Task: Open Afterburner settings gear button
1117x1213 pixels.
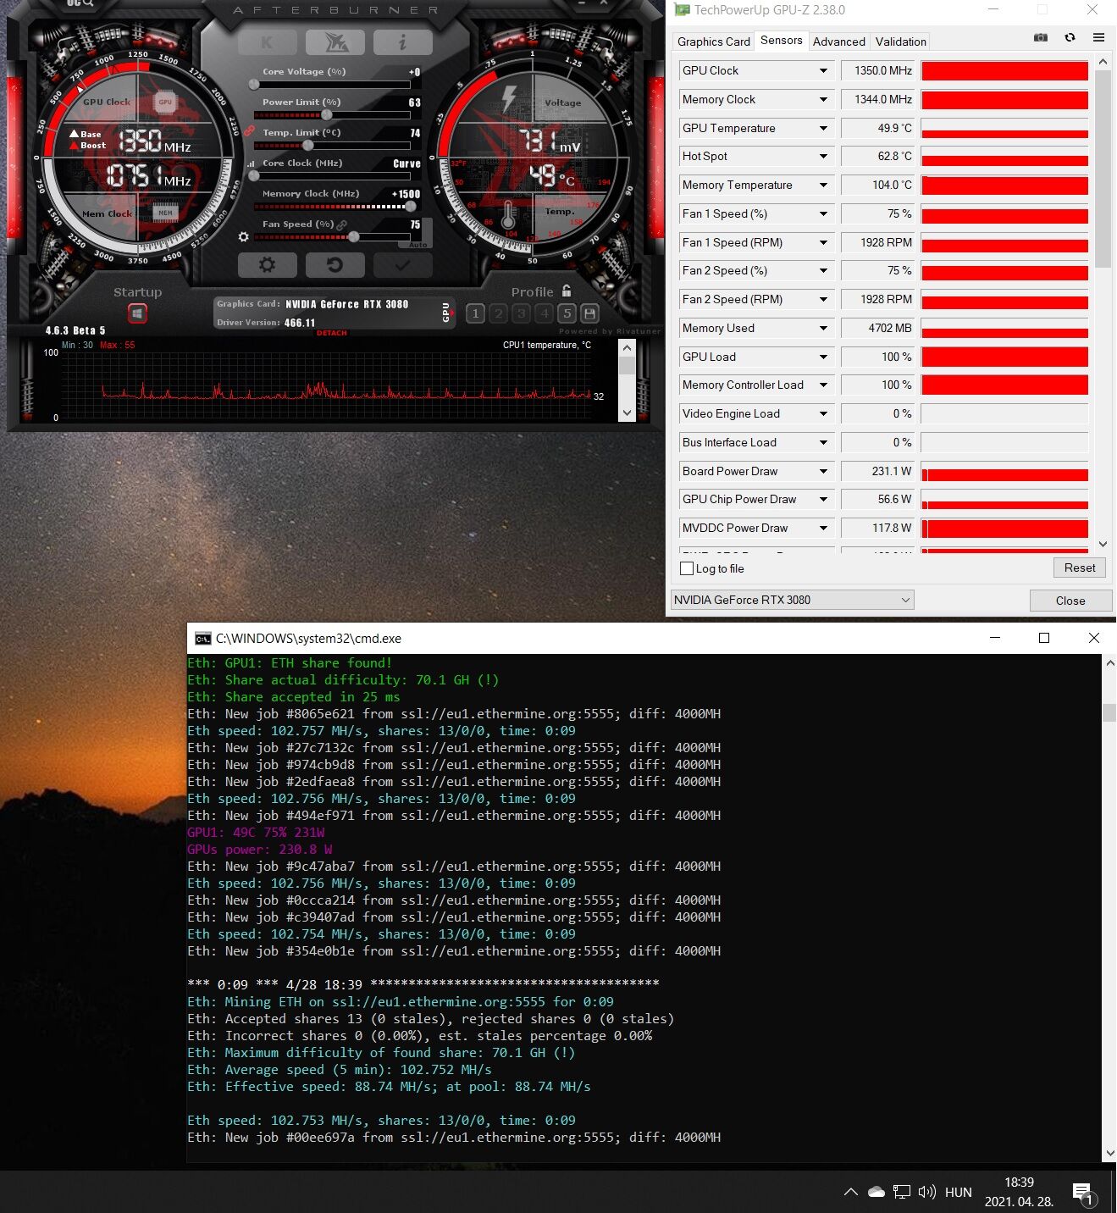Action: pos(267,265)
